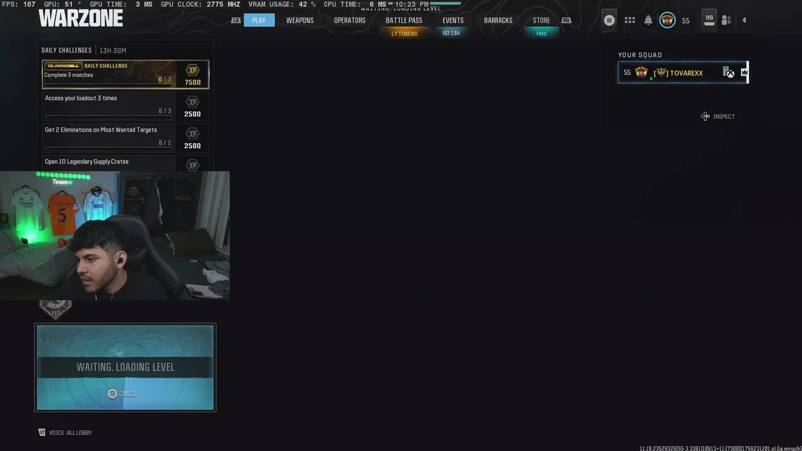
Task: Click rank emblem in TOVAREXX squad row
Action: (641, 73)
